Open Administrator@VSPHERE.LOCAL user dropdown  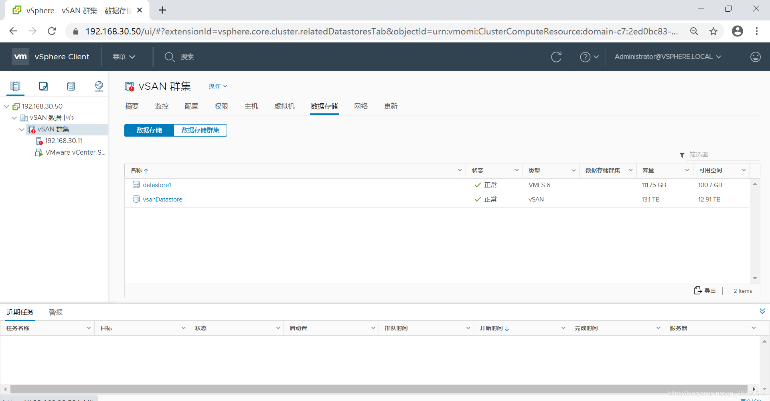click(668, 57)
